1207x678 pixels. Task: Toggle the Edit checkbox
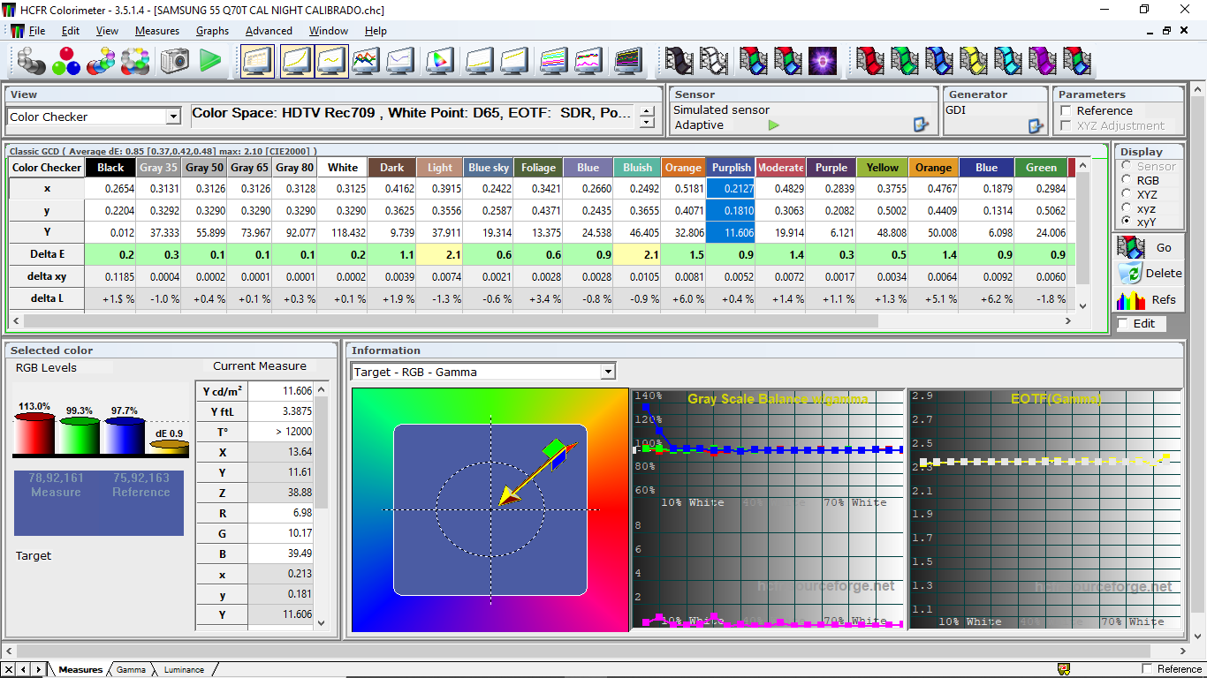(1123, 324)
